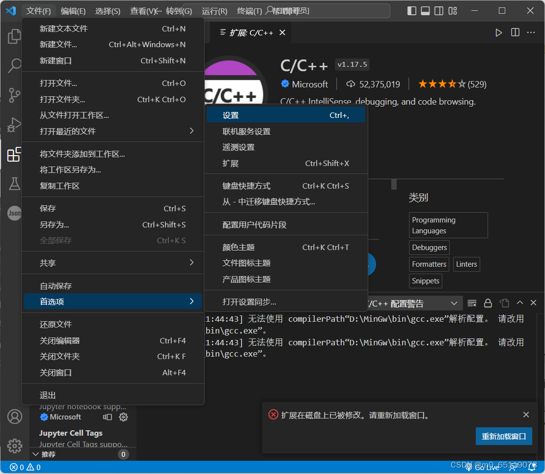This screenshot has height=474, width=545.
Task: Toggle panel maximize with the chevron
Action: (519, 303)
